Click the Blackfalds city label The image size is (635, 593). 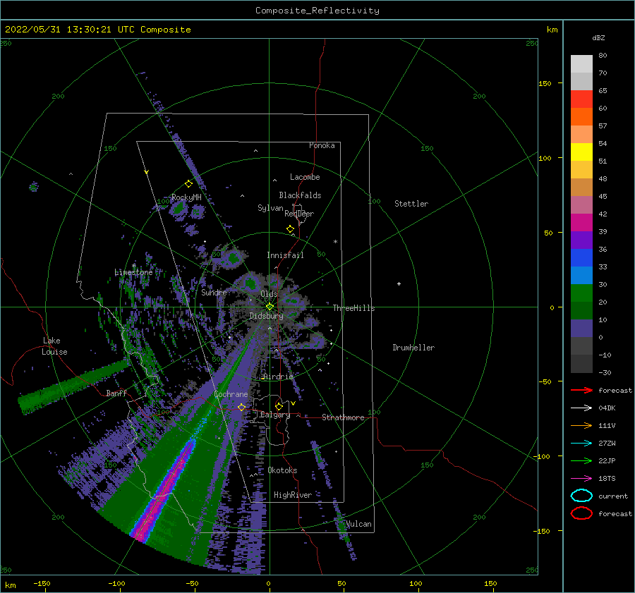pyautogui.click(x=300, y=195)
